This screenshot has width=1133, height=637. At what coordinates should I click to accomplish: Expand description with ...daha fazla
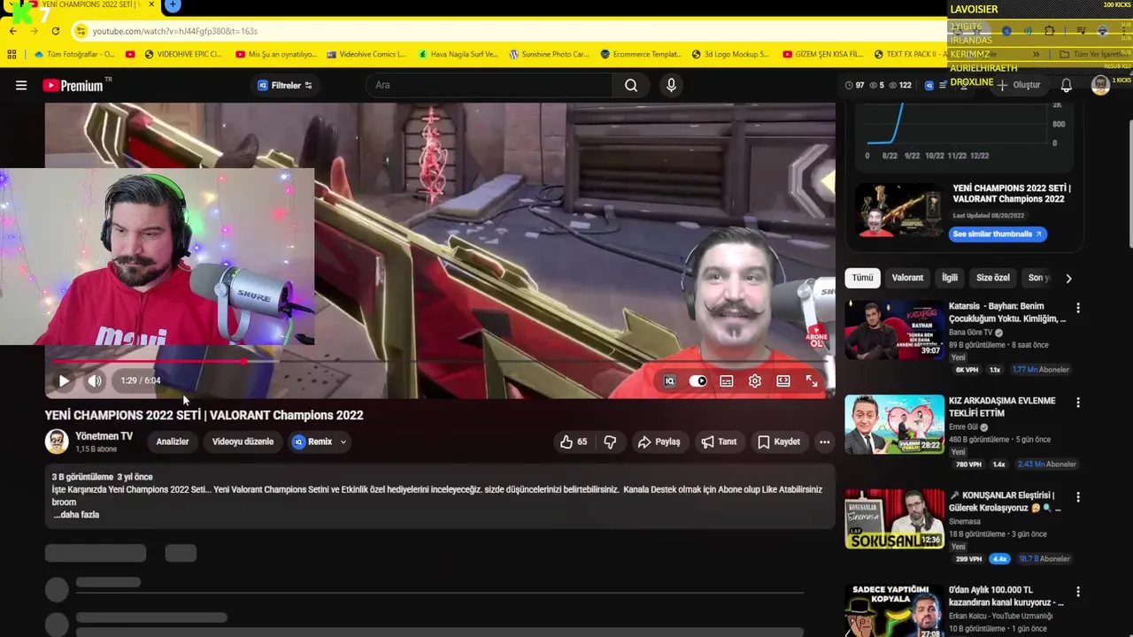click(x=76, y=514)
